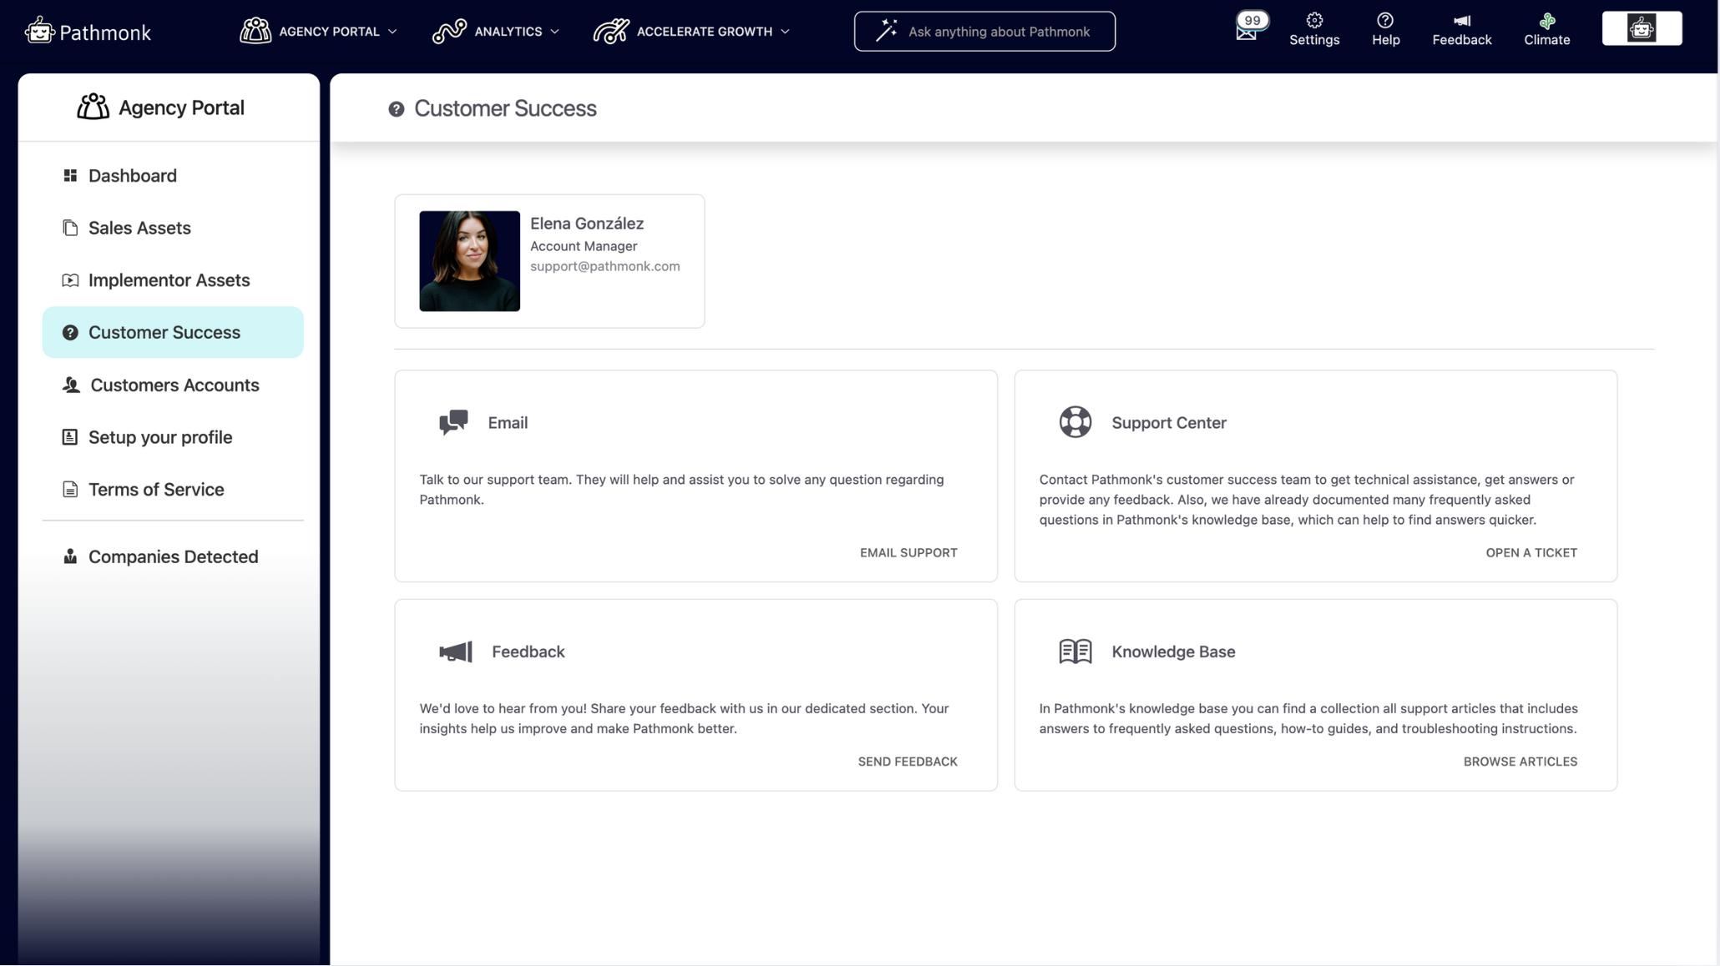
Task: Click OPEN A TICKET
Action: [x=1530, y=552]
